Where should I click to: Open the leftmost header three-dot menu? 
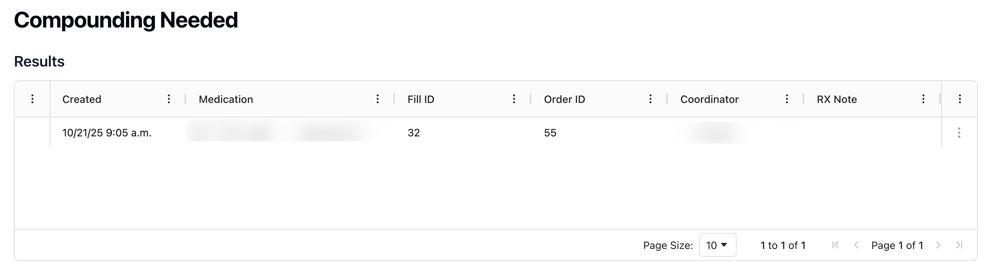pyautogui.click(x=32, y=99)
